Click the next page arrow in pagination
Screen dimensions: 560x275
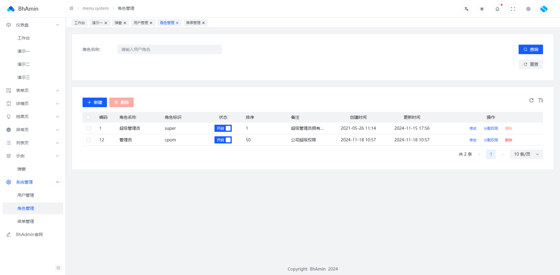[503, 154]
